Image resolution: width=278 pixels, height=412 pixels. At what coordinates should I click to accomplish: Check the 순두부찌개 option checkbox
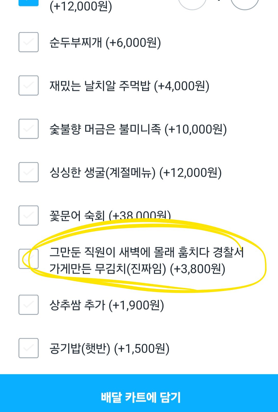29,42
